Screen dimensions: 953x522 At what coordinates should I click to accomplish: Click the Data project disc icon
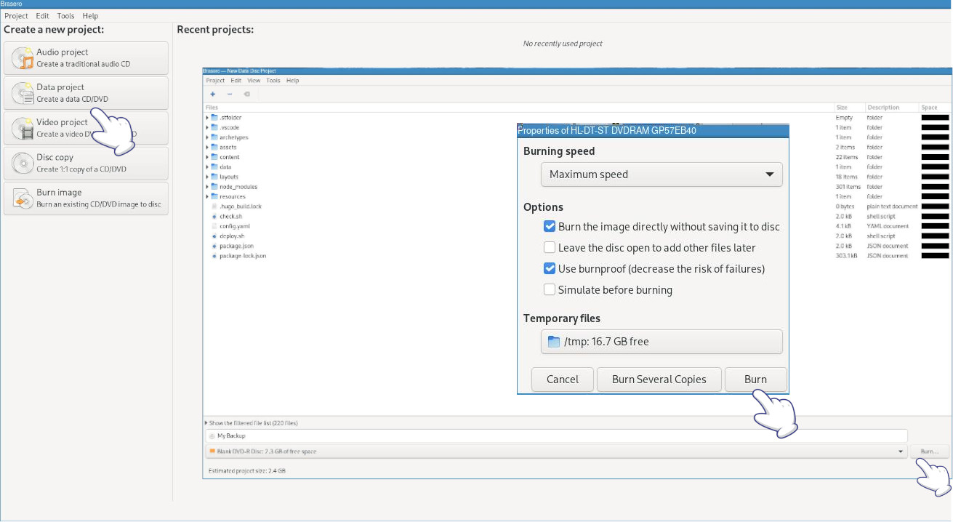coord(23,93)
